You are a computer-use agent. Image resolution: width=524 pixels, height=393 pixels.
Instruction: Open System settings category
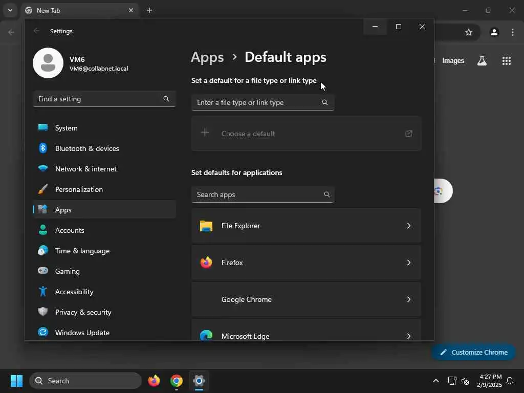pos(104,128)
